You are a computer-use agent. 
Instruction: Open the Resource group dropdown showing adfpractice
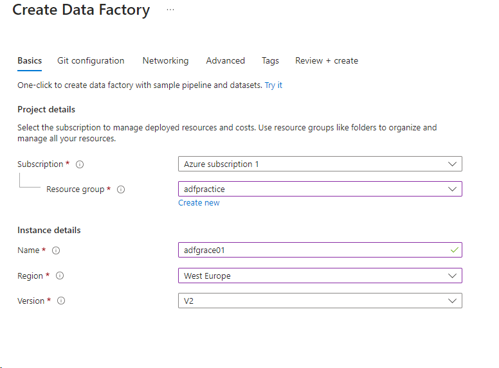click(320, 189)
